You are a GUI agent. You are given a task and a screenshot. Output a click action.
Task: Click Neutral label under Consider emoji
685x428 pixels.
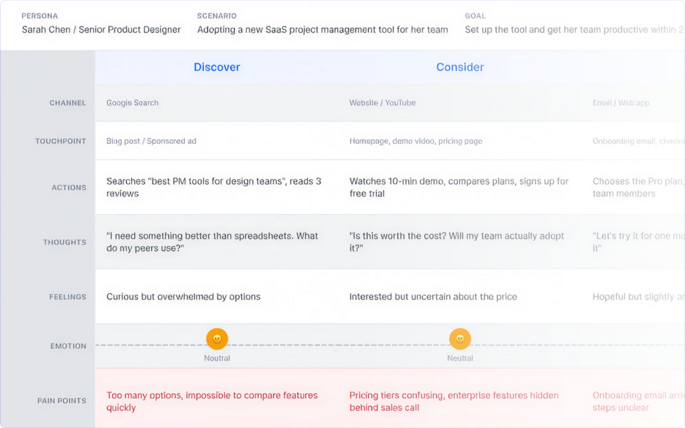coord(460,358)
